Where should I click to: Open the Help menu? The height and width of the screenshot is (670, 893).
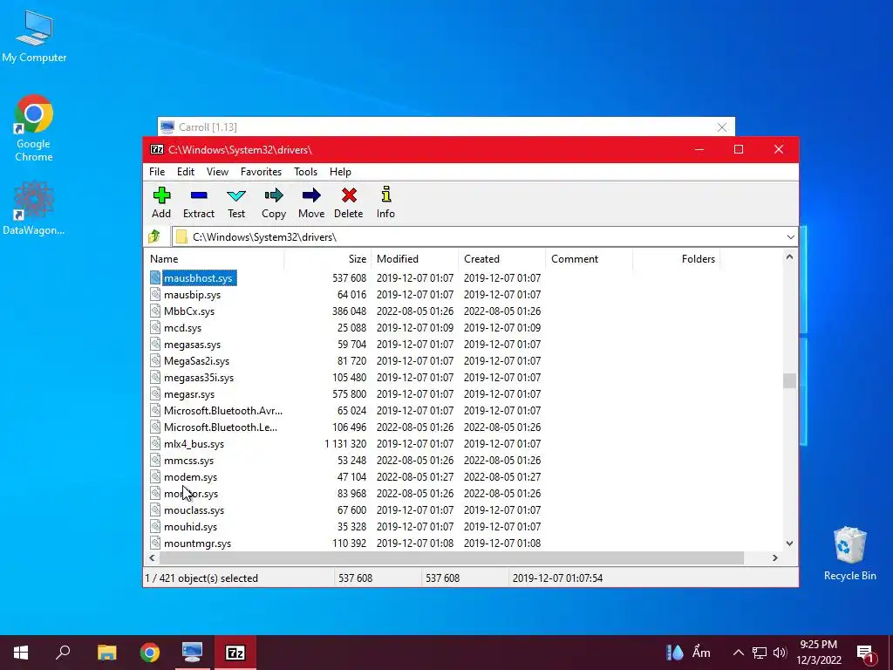(341, 172)
